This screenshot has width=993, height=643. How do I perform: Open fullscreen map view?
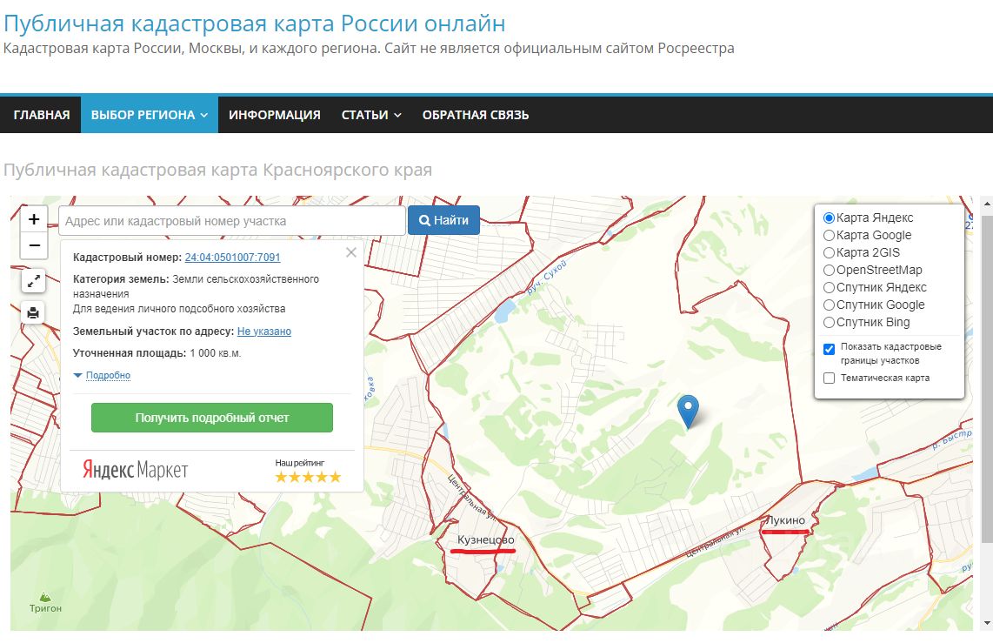[34, 281]
